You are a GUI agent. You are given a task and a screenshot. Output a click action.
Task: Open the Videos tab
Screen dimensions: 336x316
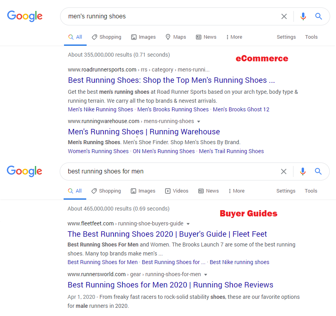177,191
